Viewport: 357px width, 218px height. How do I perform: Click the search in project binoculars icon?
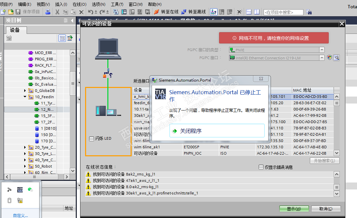(309, 12)
